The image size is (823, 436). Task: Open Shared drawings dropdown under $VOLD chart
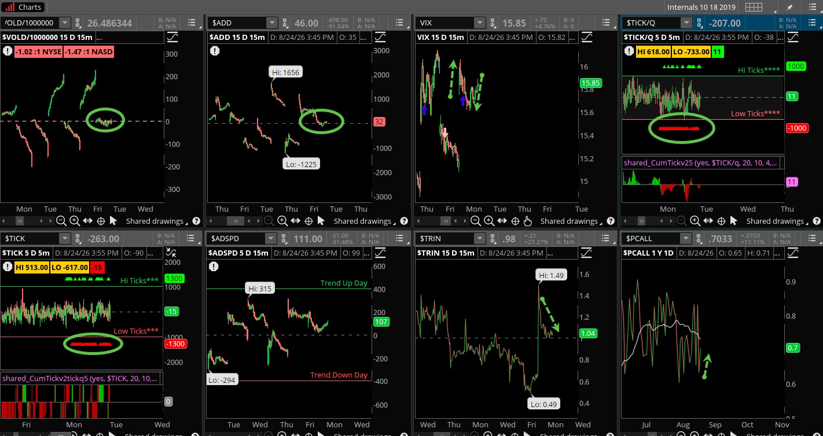(158, 221)
